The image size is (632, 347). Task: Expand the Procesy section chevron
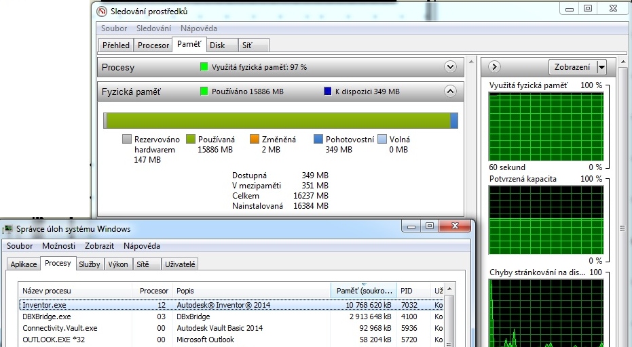(450, 67)
